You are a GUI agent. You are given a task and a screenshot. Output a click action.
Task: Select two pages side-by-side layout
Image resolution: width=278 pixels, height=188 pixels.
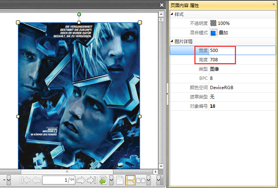(141, 180)
